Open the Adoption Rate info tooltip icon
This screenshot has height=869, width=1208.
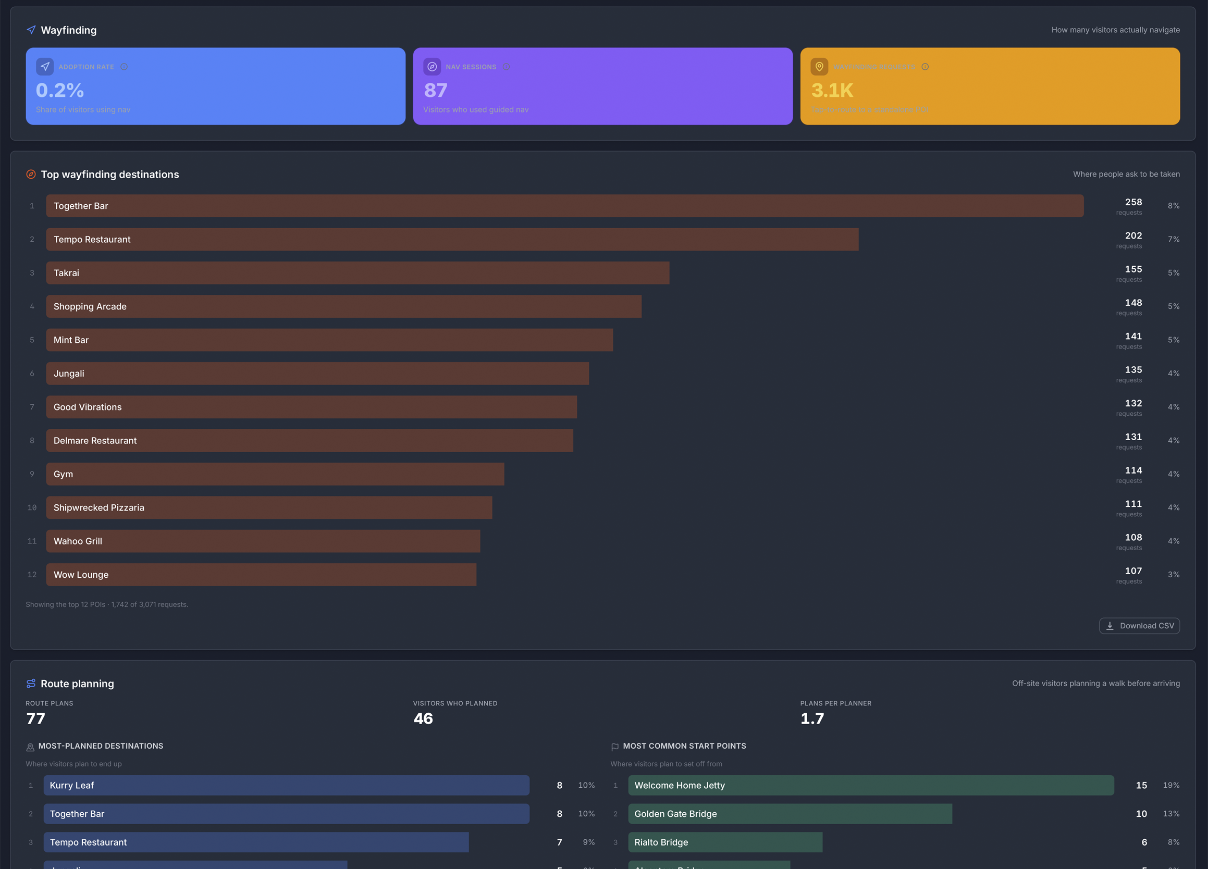(x=124, y=67)
